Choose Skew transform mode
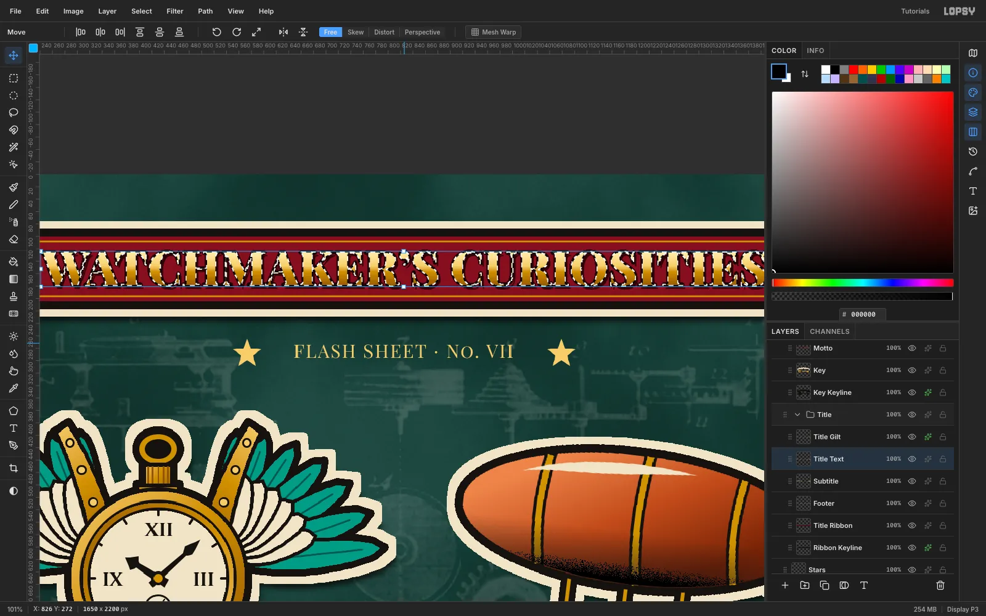Screen dimensions: 986x616 tap(356, 32)
